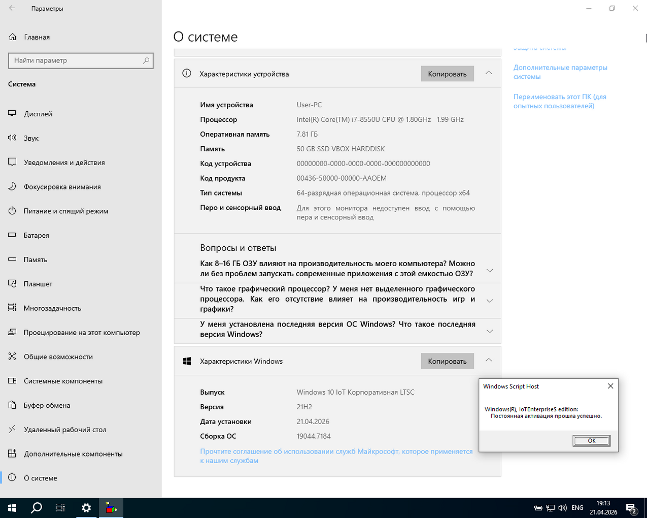Screen dimensions: 647x518
Task: Open Проецирование на этот компьютер icon
Action: [12, 333]
